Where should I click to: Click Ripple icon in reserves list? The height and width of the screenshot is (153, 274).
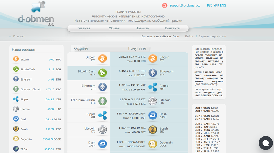pyautogui.click(x=16, y=99)
